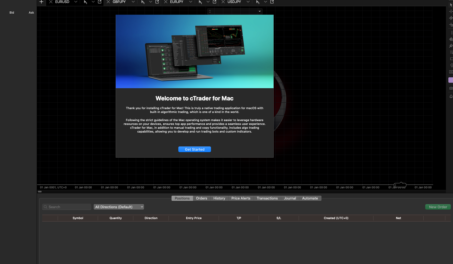Screen dimensions: 453x264
Task: Select the Andrews pitchfork tool
Action: [451, 46]
